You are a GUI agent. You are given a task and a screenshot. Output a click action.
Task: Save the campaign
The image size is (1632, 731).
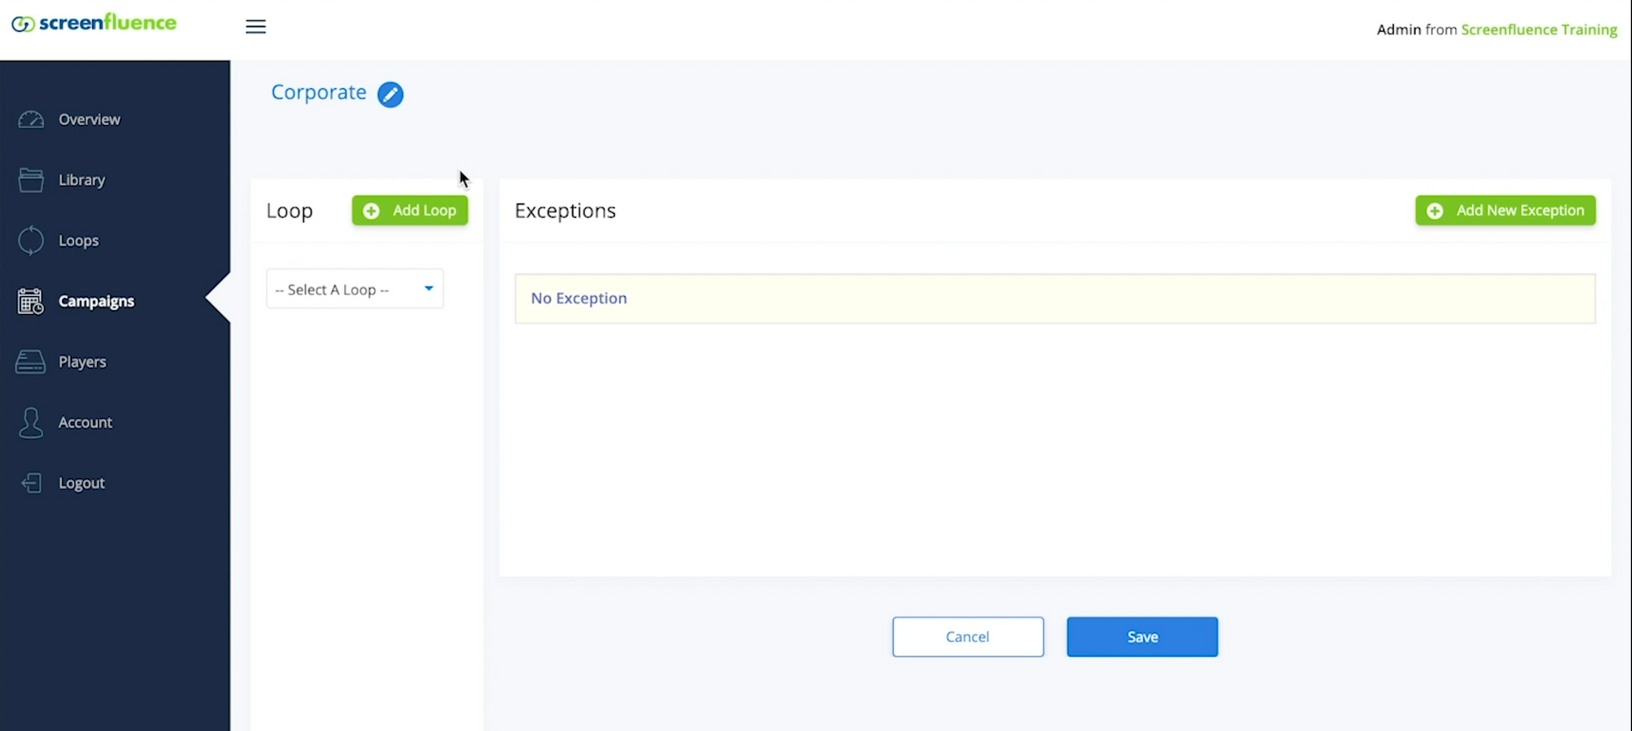click(1142, 637)
